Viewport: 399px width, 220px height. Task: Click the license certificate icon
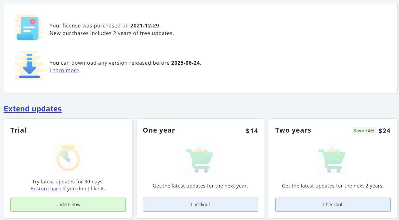pyautogui.click(x=29, y=28)
